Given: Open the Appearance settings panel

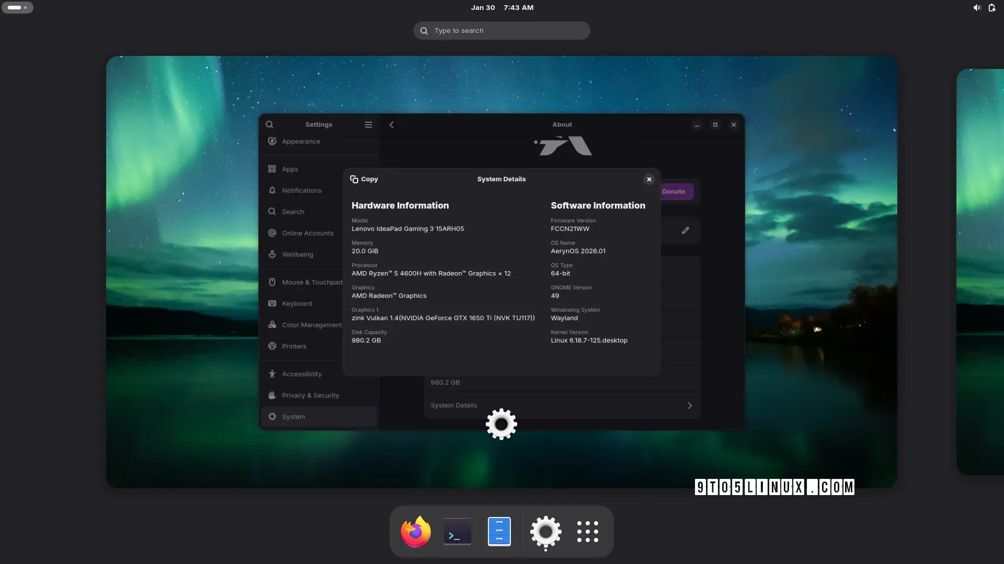Looking at the screenshot, I should [x=301, y=141].
